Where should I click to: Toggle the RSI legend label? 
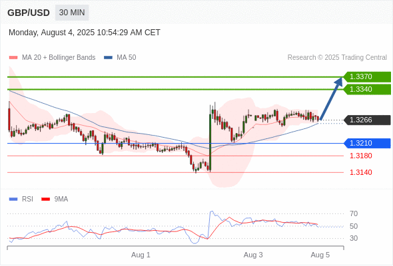coord(27,199)
